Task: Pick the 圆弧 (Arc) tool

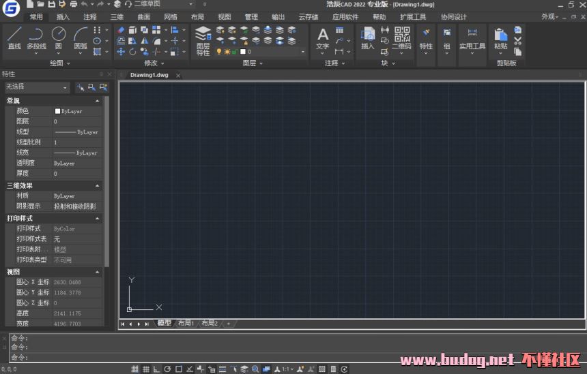Action: point(81,37)
